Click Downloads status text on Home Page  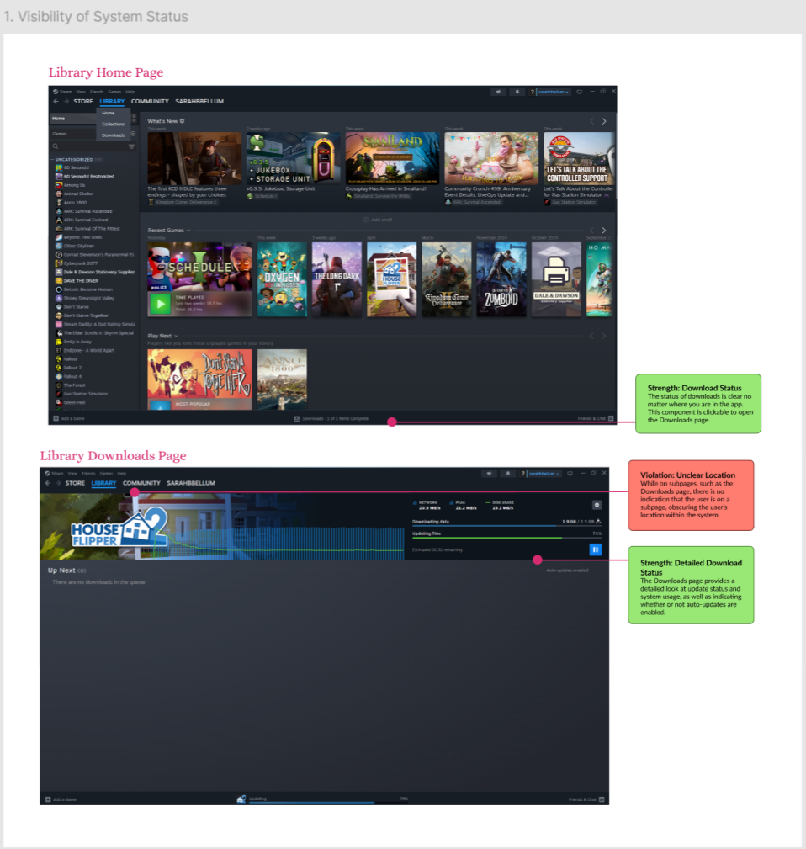[335, 418]
